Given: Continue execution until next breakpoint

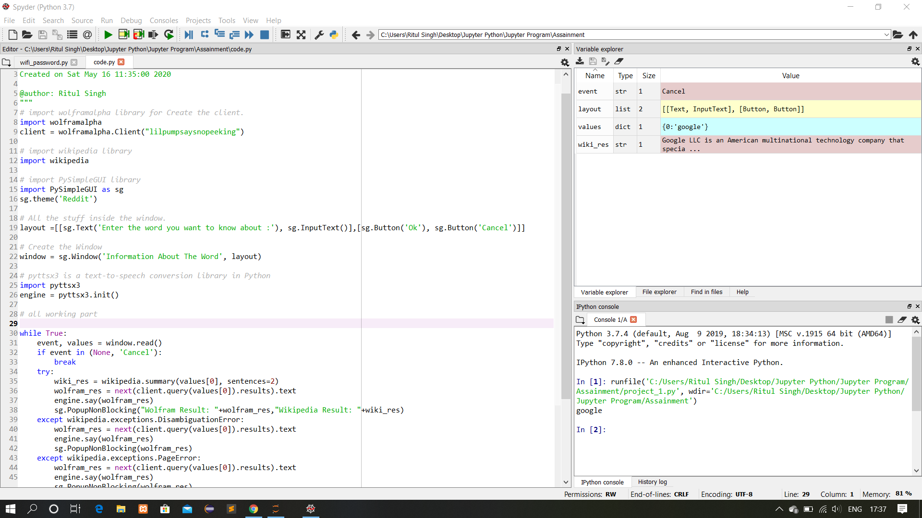Looking at the screenshot, I should point(249,35).
